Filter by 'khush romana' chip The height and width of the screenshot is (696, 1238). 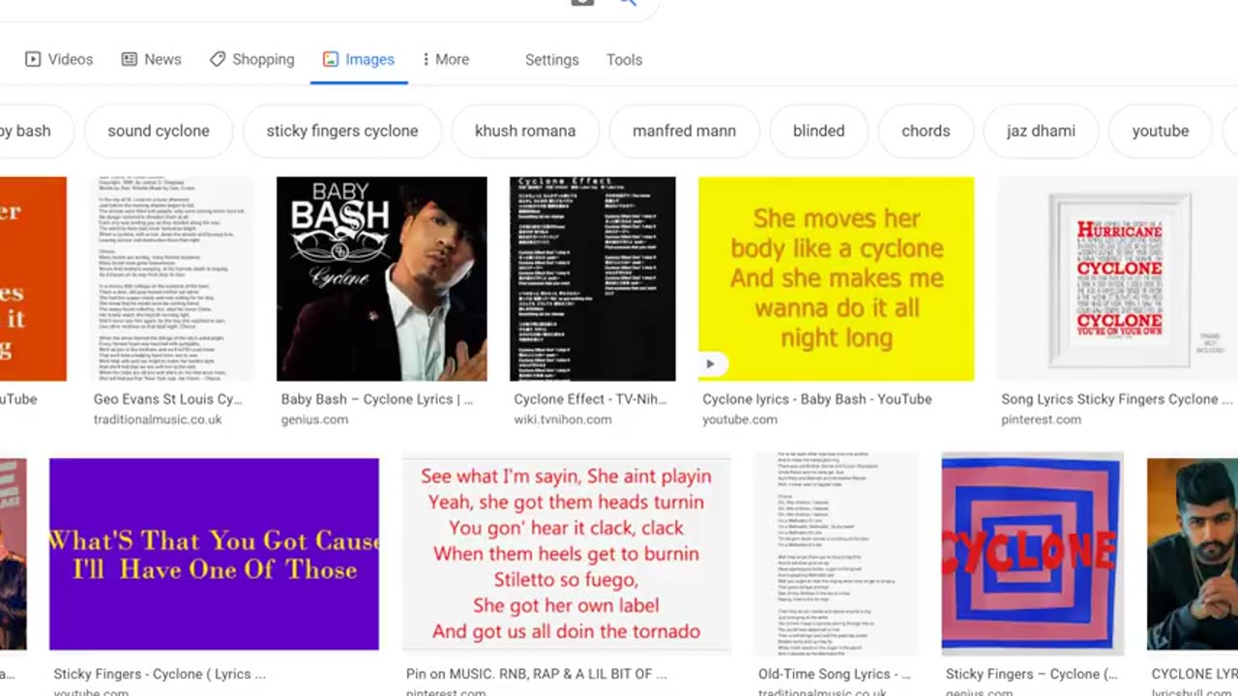click(x=525, y=130)
